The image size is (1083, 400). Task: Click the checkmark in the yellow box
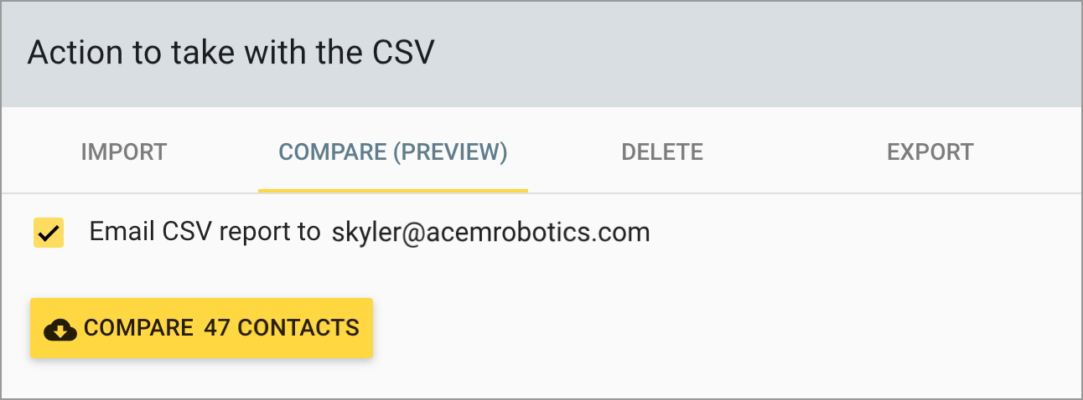click(x=49, y=233)
